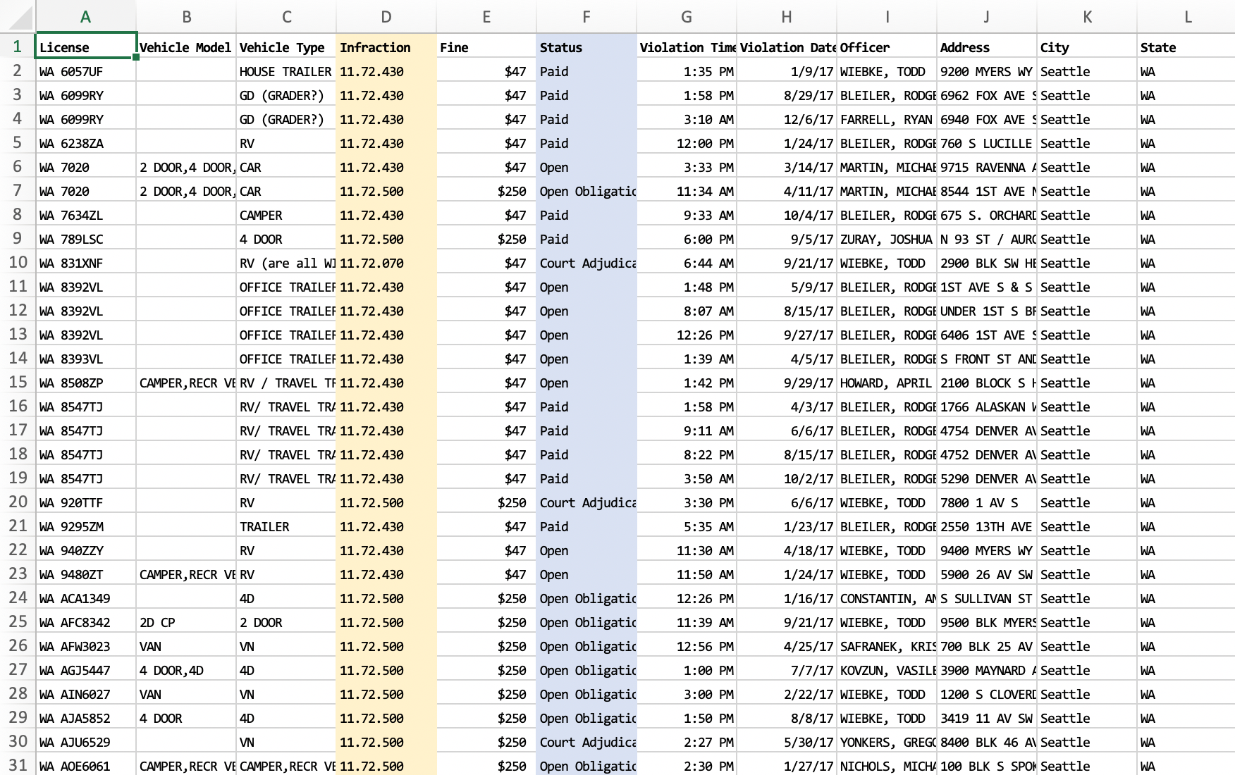Select row 15 header number
The width and height of the screenshot is (1235, 775).
click(18, 382)
